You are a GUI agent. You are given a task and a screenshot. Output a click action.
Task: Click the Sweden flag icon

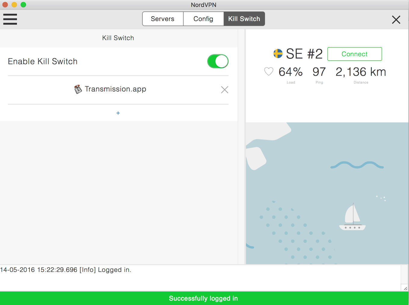(278, 53)
